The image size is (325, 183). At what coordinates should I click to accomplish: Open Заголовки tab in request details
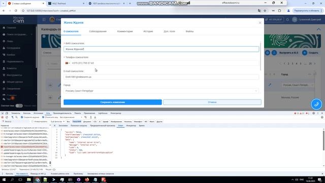(63, 126)
